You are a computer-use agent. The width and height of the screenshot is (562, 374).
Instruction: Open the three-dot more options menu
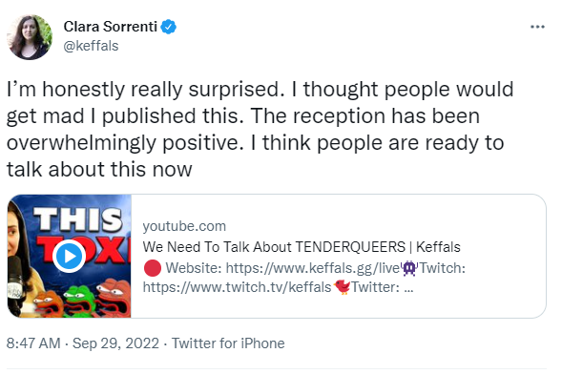click(537, 27)
